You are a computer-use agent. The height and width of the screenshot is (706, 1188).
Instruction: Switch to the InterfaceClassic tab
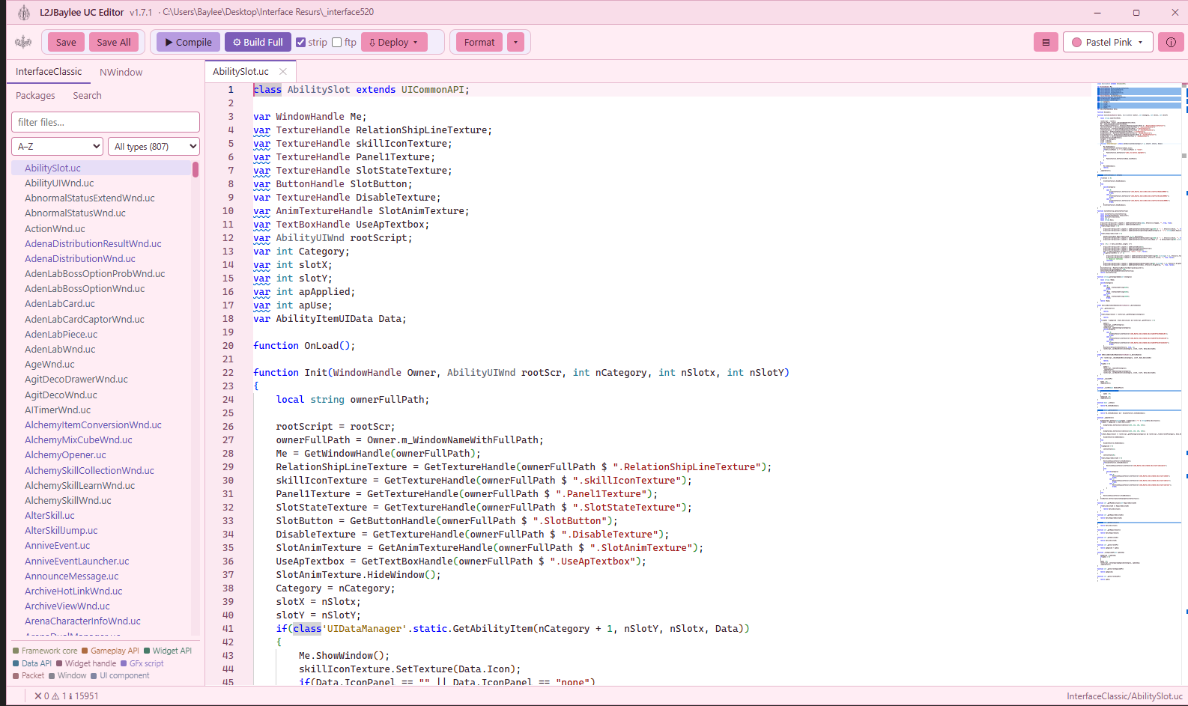click(49, 72)
